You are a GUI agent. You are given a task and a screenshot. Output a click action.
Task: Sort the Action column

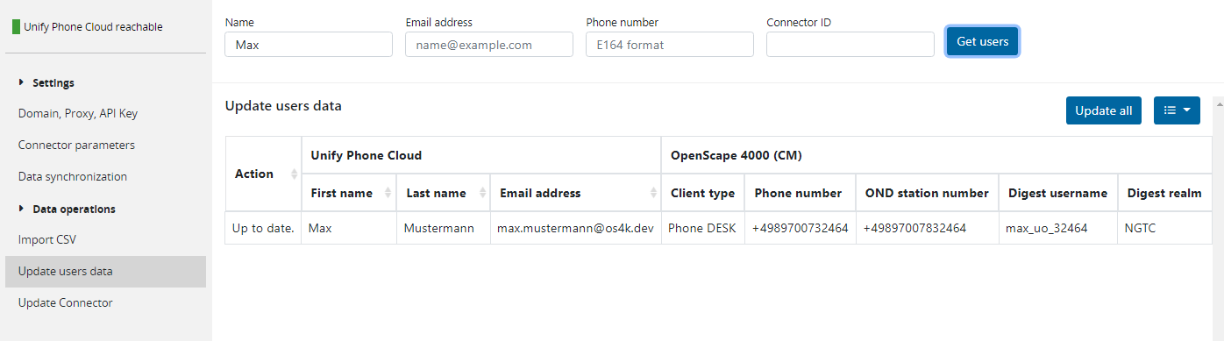pos(293,174)
